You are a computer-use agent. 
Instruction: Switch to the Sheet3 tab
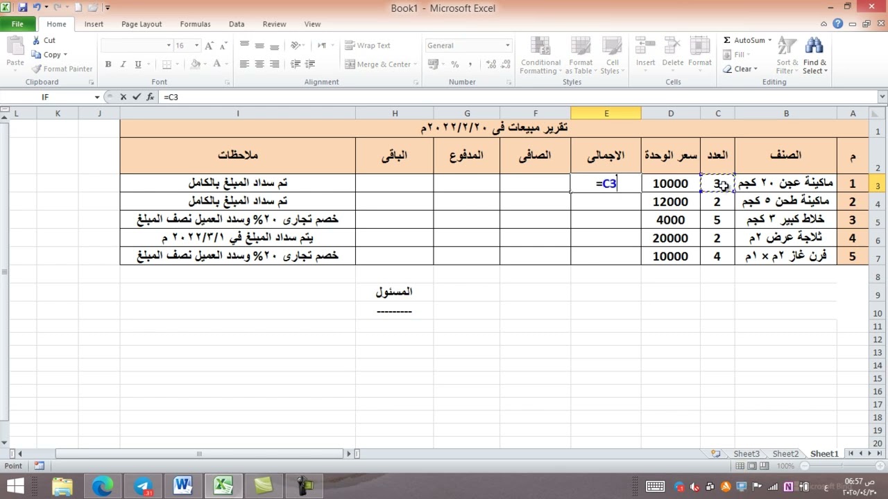[x=746, y=454]
